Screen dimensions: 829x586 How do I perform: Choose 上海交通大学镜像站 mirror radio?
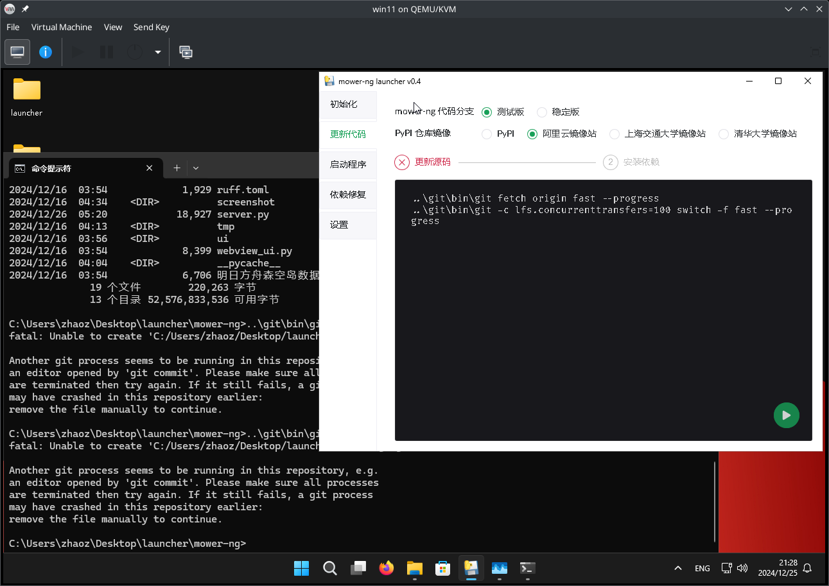[x=615, y=134]
